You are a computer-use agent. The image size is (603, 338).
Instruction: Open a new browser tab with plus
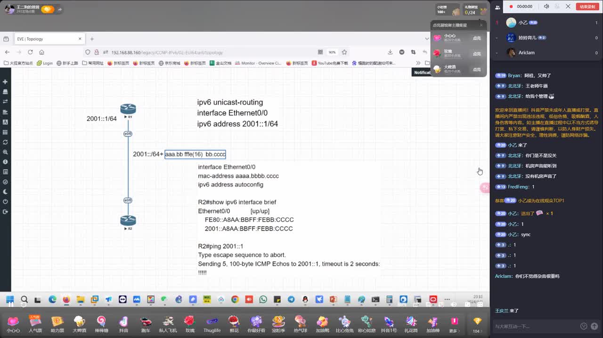coord(92,39)
